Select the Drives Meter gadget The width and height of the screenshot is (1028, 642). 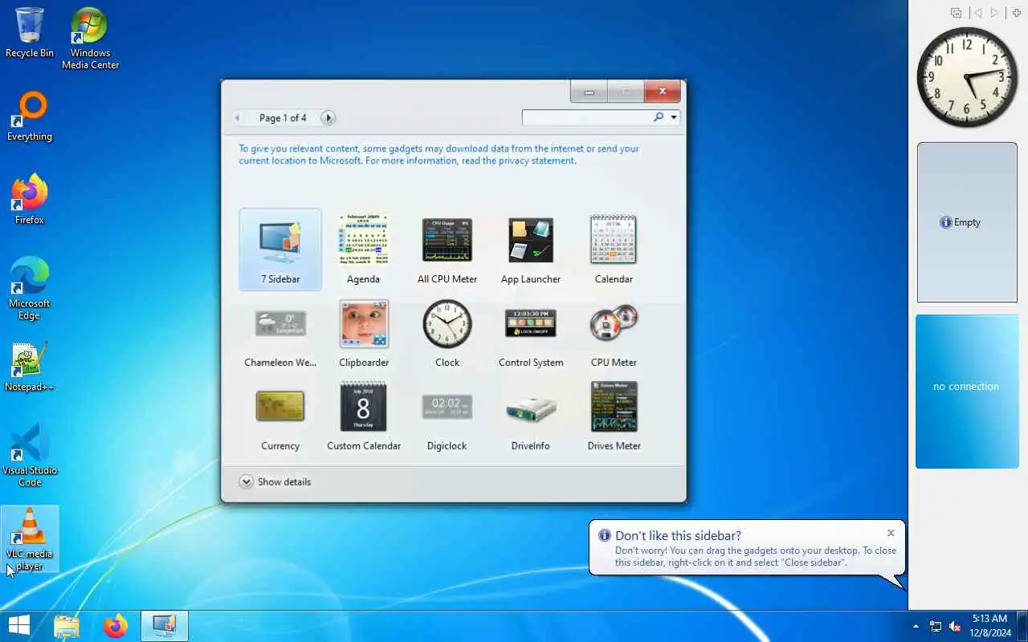tap(614, 416)
